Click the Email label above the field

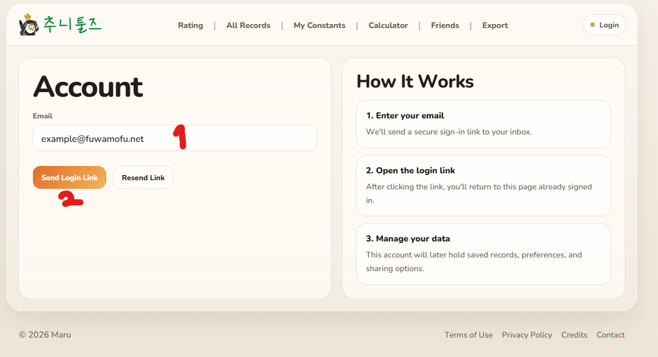pyautogui.click(x=42, y=116)
